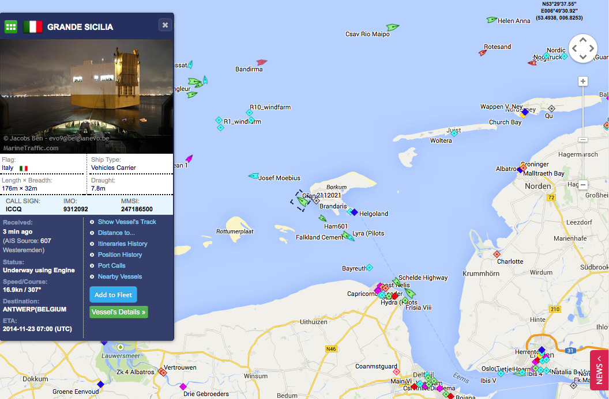
Task: Select the Schelde Highway green vessel marker
Action: tap(396, 282)
